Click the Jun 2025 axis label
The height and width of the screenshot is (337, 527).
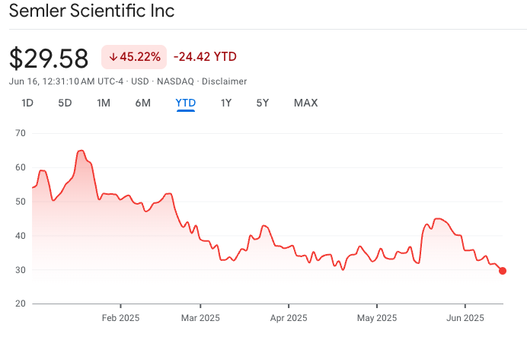coord(465,318)
